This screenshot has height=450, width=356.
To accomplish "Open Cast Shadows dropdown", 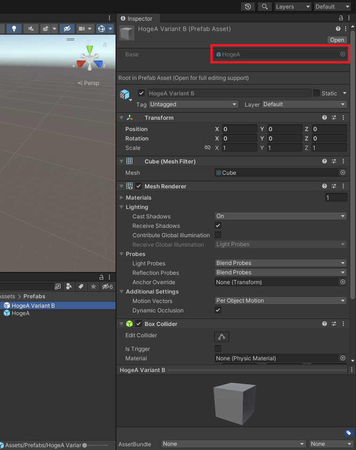I will click(x=280, y=216).
